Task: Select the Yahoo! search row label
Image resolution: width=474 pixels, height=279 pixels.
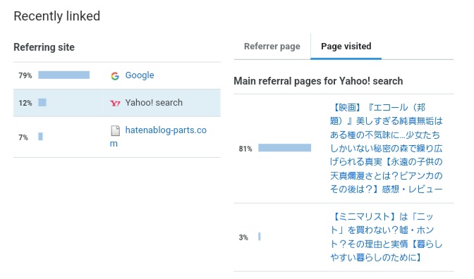Action: [x=154, y=103]
